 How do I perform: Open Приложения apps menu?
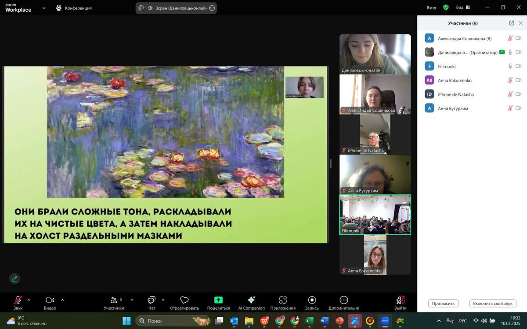click(283, 303)
